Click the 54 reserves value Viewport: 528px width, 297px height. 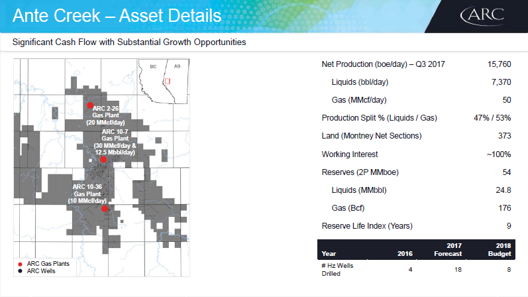507,172
